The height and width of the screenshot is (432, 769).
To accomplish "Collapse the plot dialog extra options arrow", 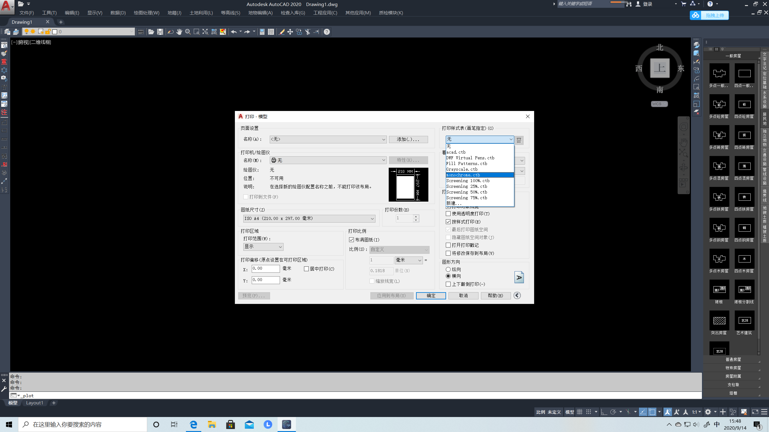I will click(x=517, y=295).
